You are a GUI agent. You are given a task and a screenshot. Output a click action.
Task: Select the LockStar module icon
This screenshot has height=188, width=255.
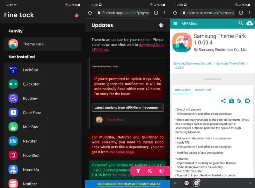(x=13, y=70)
